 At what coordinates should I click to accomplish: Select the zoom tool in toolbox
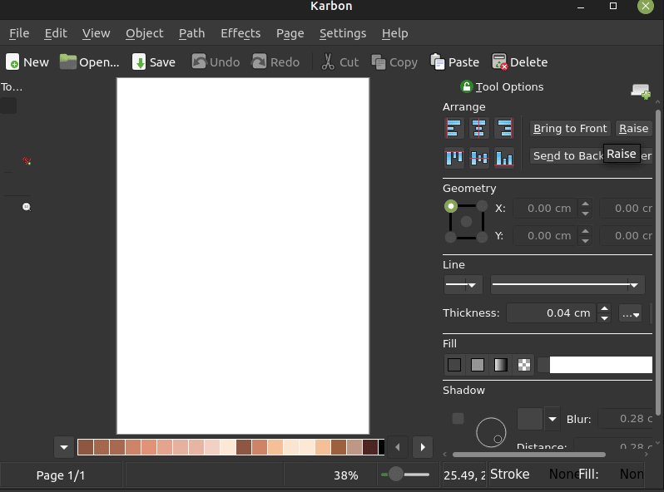click(x=27, y=207)
